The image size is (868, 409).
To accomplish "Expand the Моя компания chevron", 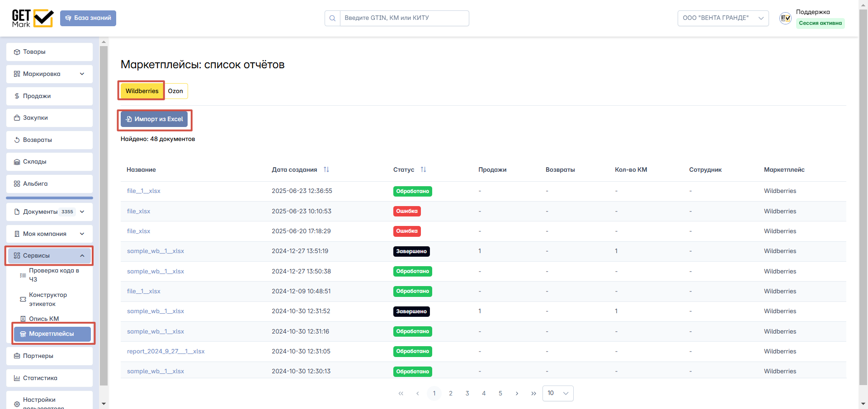I will (82, 234).
